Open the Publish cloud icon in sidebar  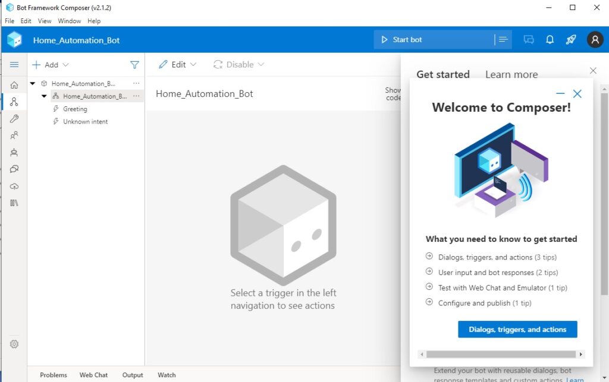14,186
